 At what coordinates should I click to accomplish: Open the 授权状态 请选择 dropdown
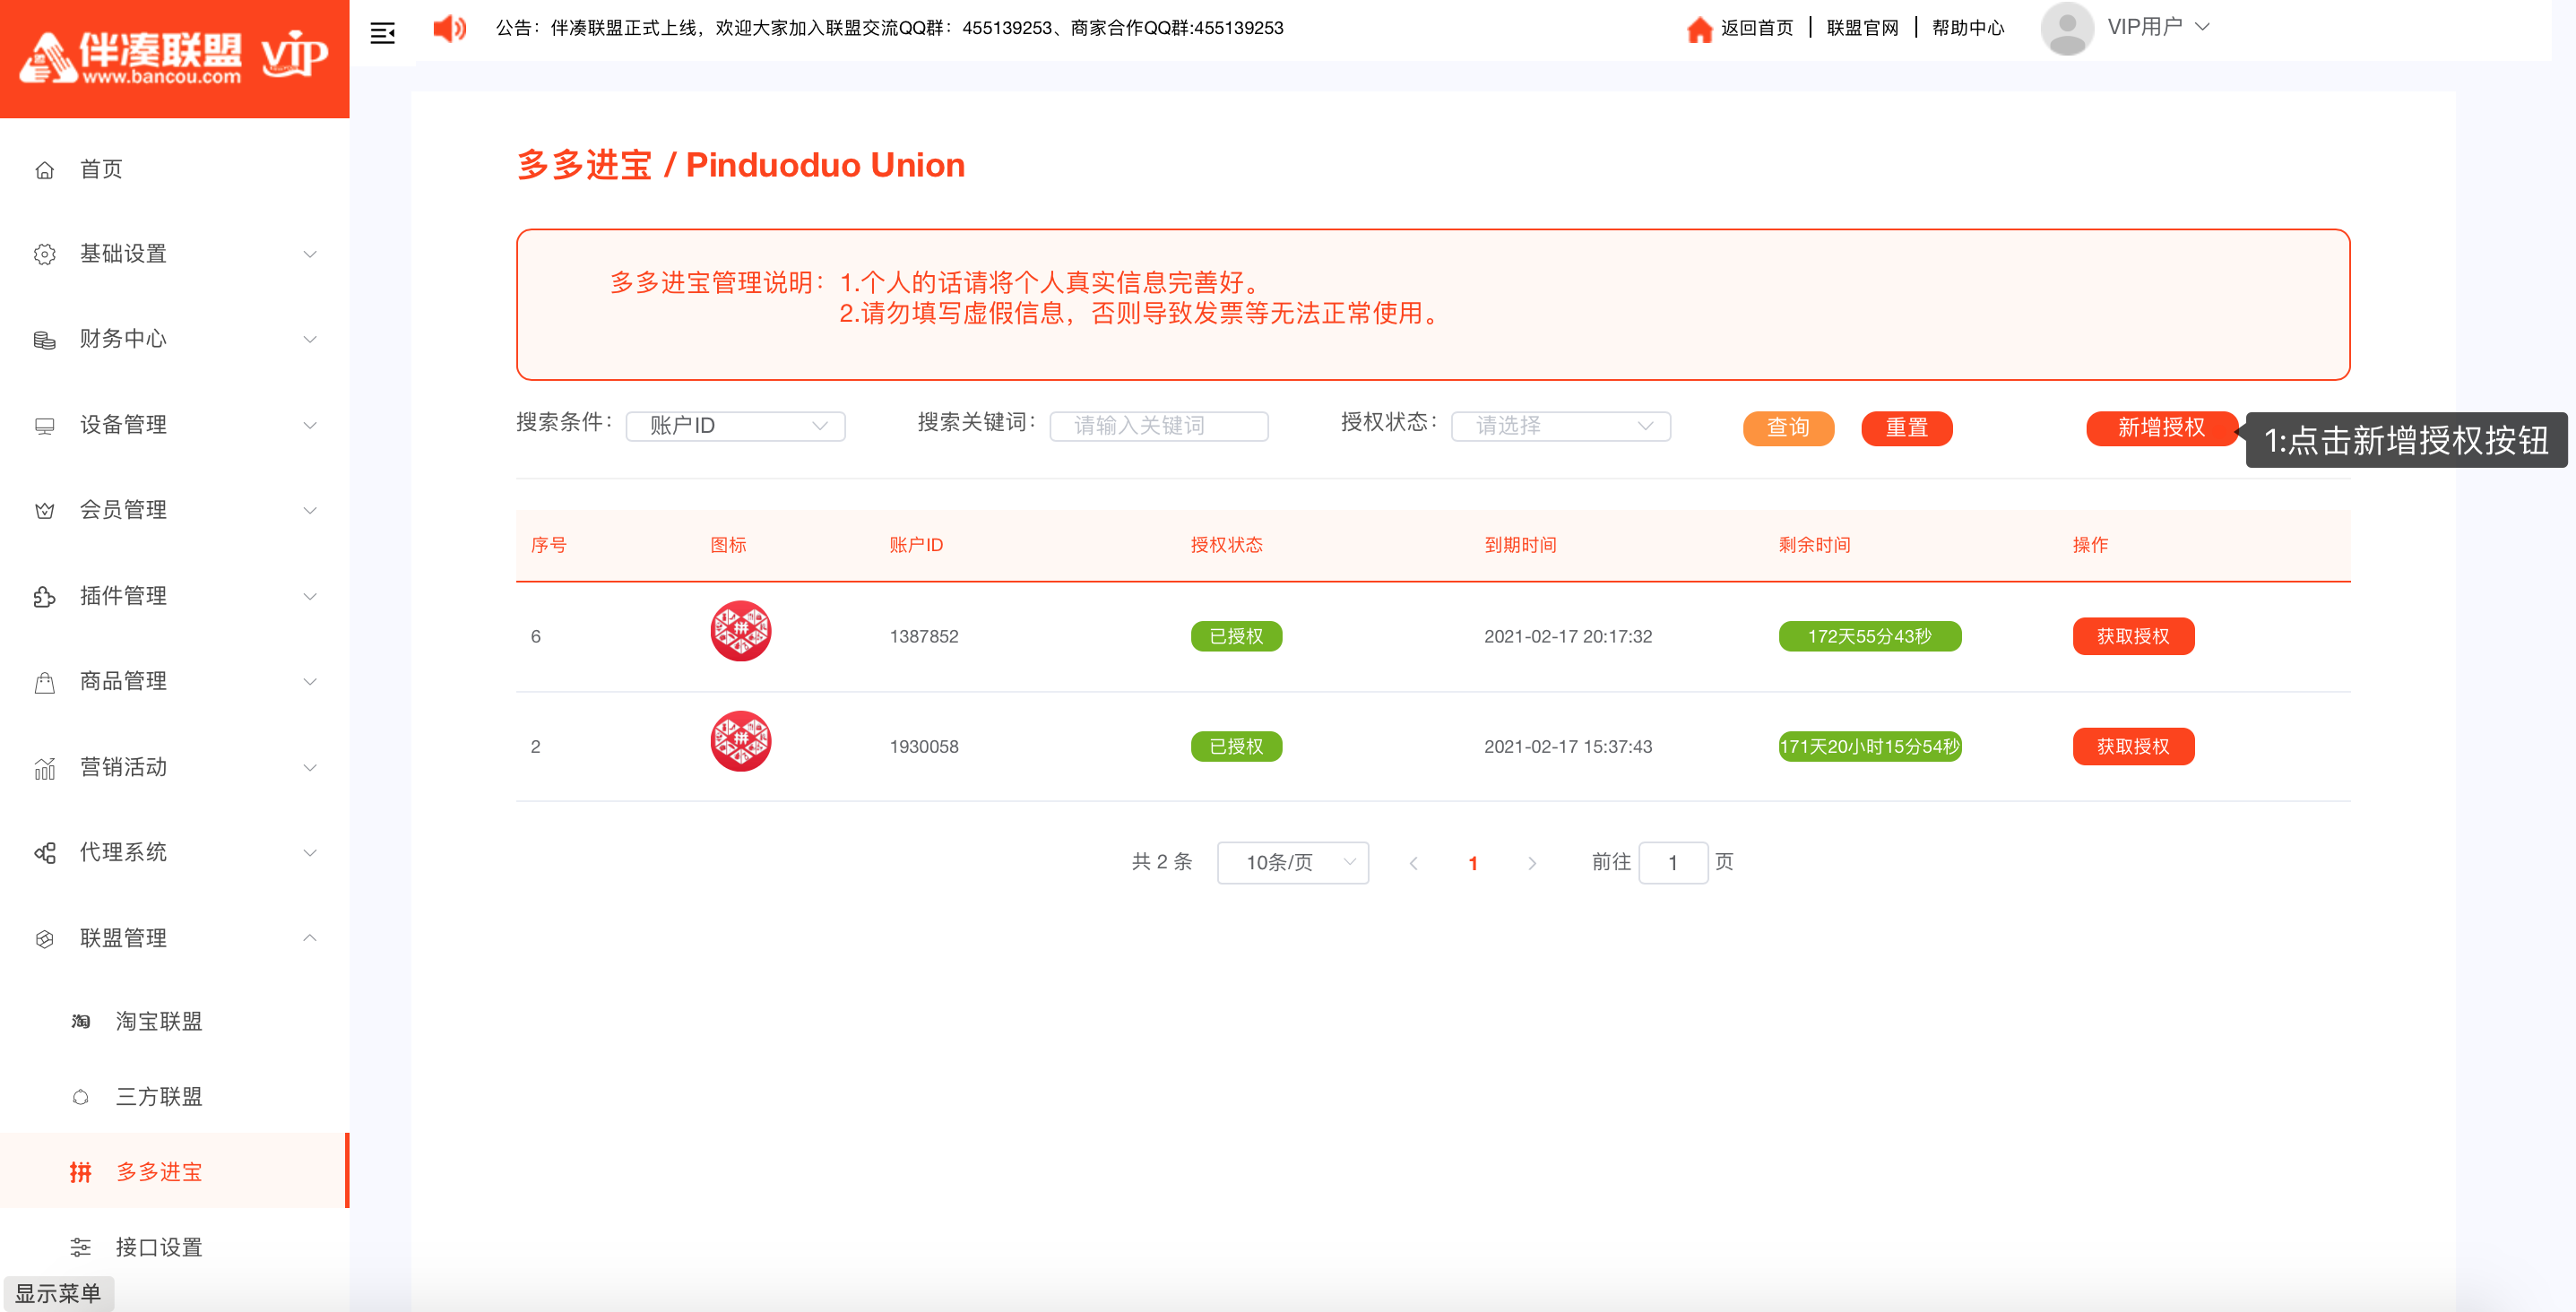1560,426
